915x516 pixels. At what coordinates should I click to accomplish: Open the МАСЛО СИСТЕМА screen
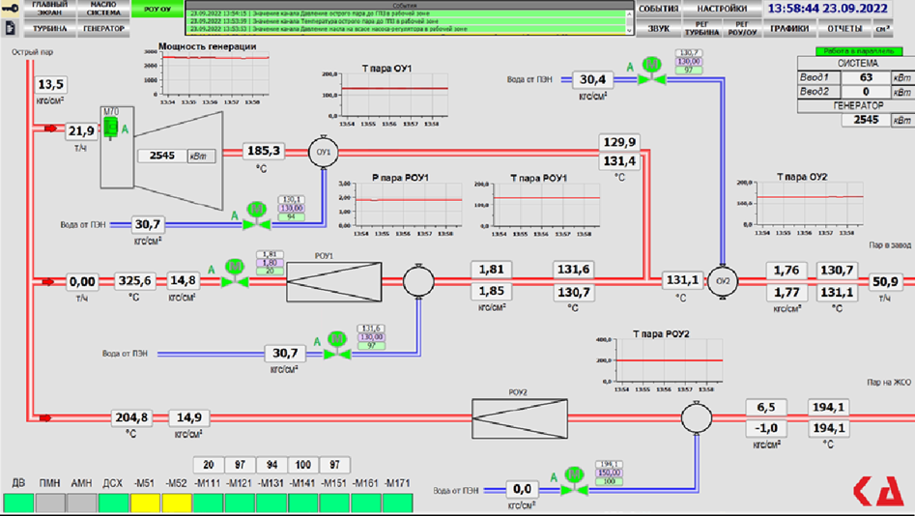(x=103, y=9)
